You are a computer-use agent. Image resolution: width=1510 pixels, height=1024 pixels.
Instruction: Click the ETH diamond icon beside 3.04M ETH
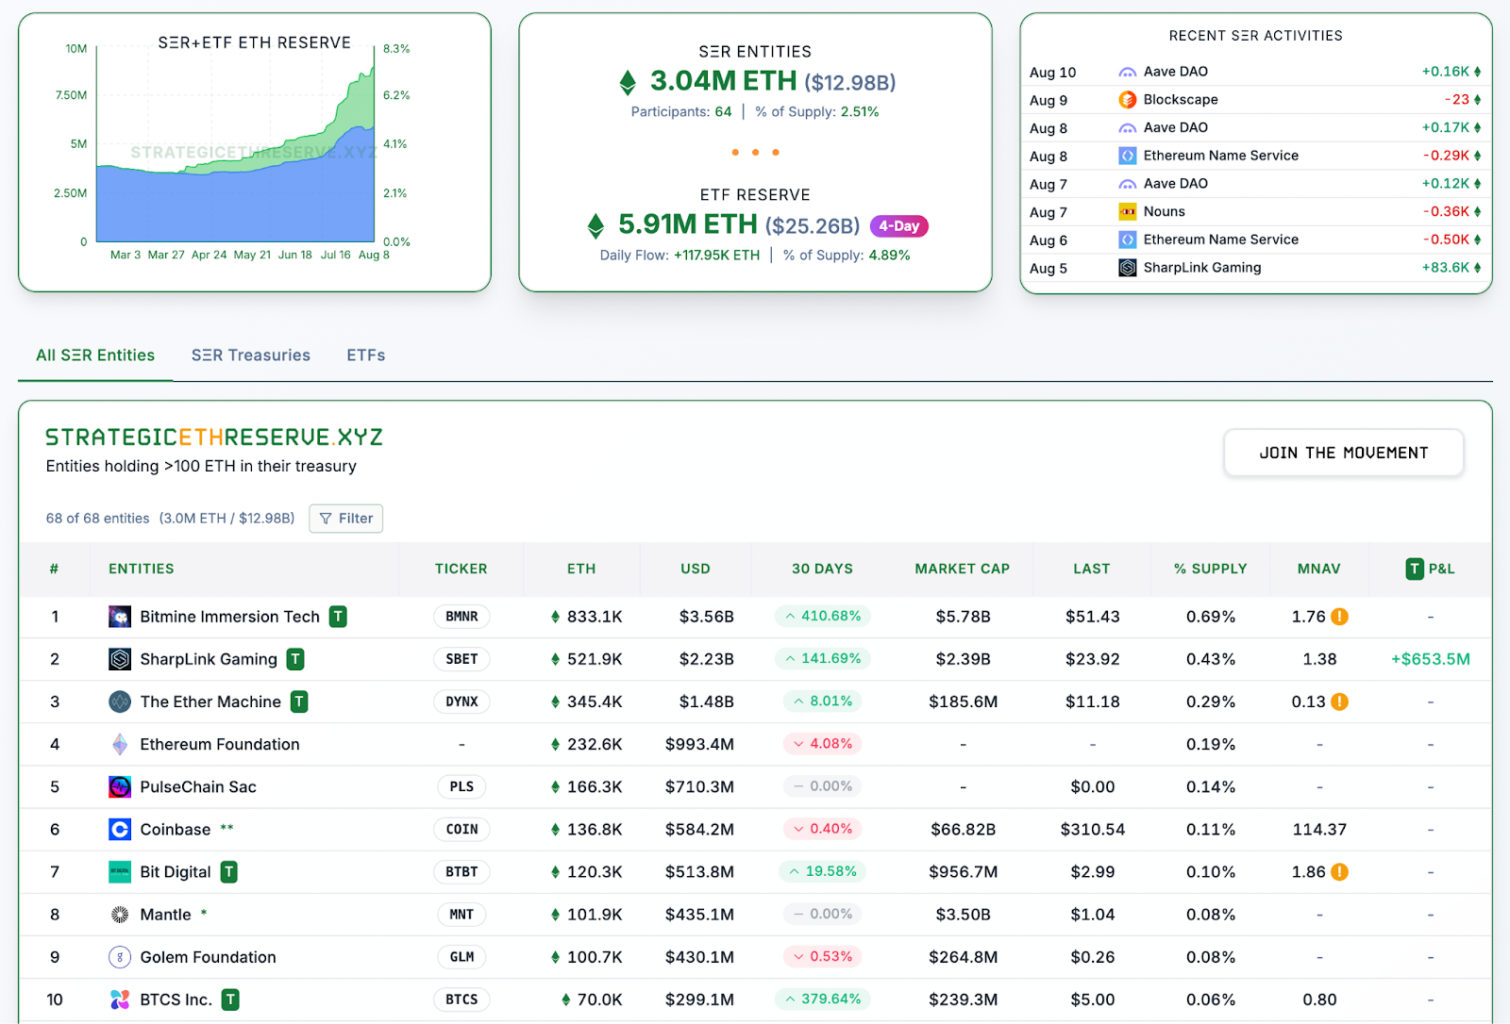pos(628,83)
